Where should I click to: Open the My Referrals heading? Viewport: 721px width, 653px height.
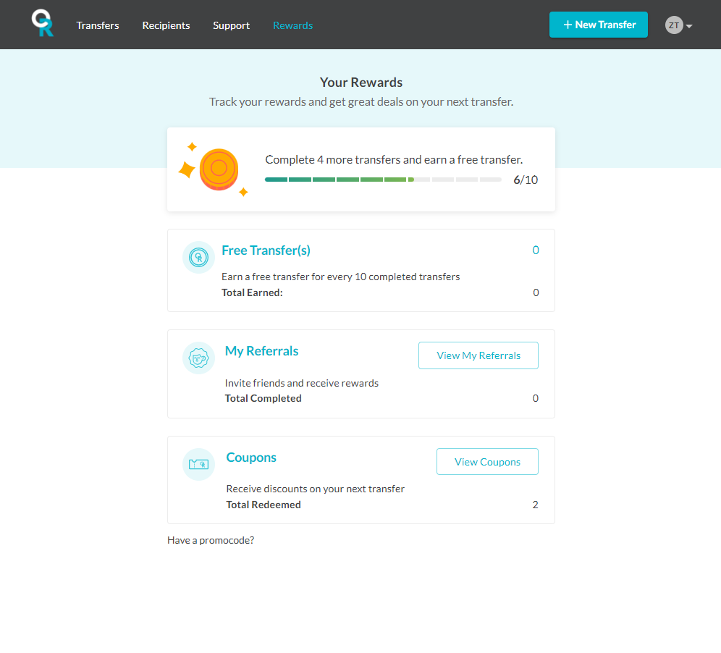point(261,351)
